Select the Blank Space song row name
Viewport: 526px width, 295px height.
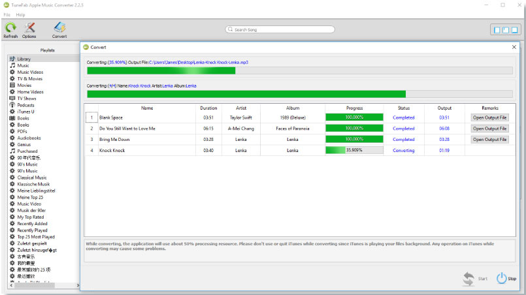click(x=111, y=117)
